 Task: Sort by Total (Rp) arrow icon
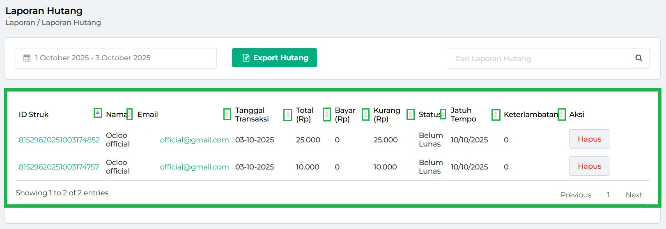[x=327, y=114]
